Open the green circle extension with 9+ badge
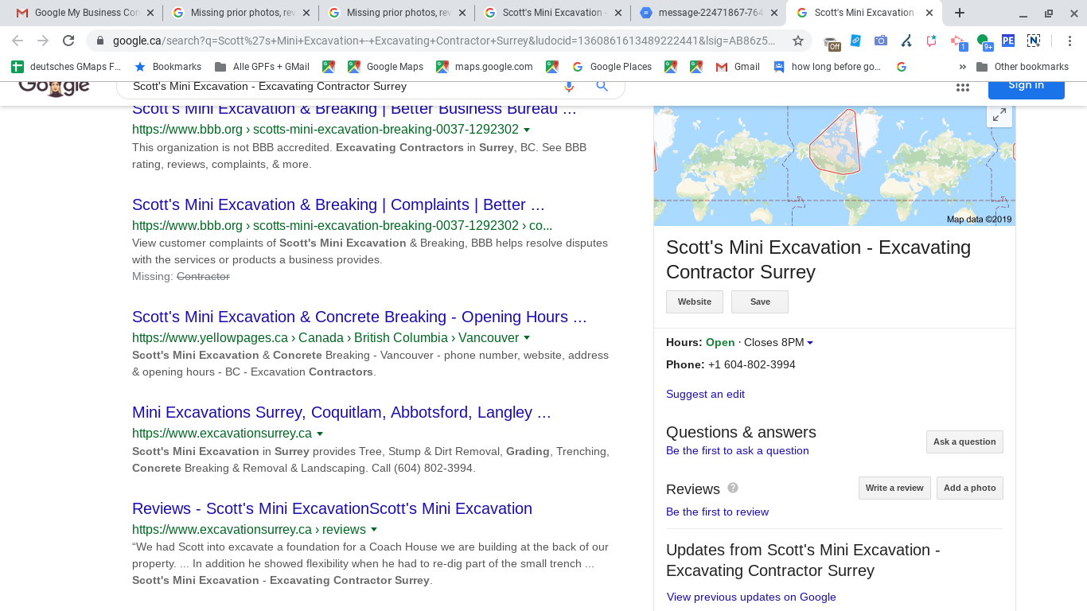This screenshot has width=1087, height=611. pyautogui.click(x=984, y=41)
